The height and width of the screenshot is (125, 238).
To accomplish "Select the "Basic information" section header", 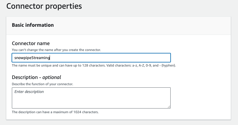I will click(33, 25).
